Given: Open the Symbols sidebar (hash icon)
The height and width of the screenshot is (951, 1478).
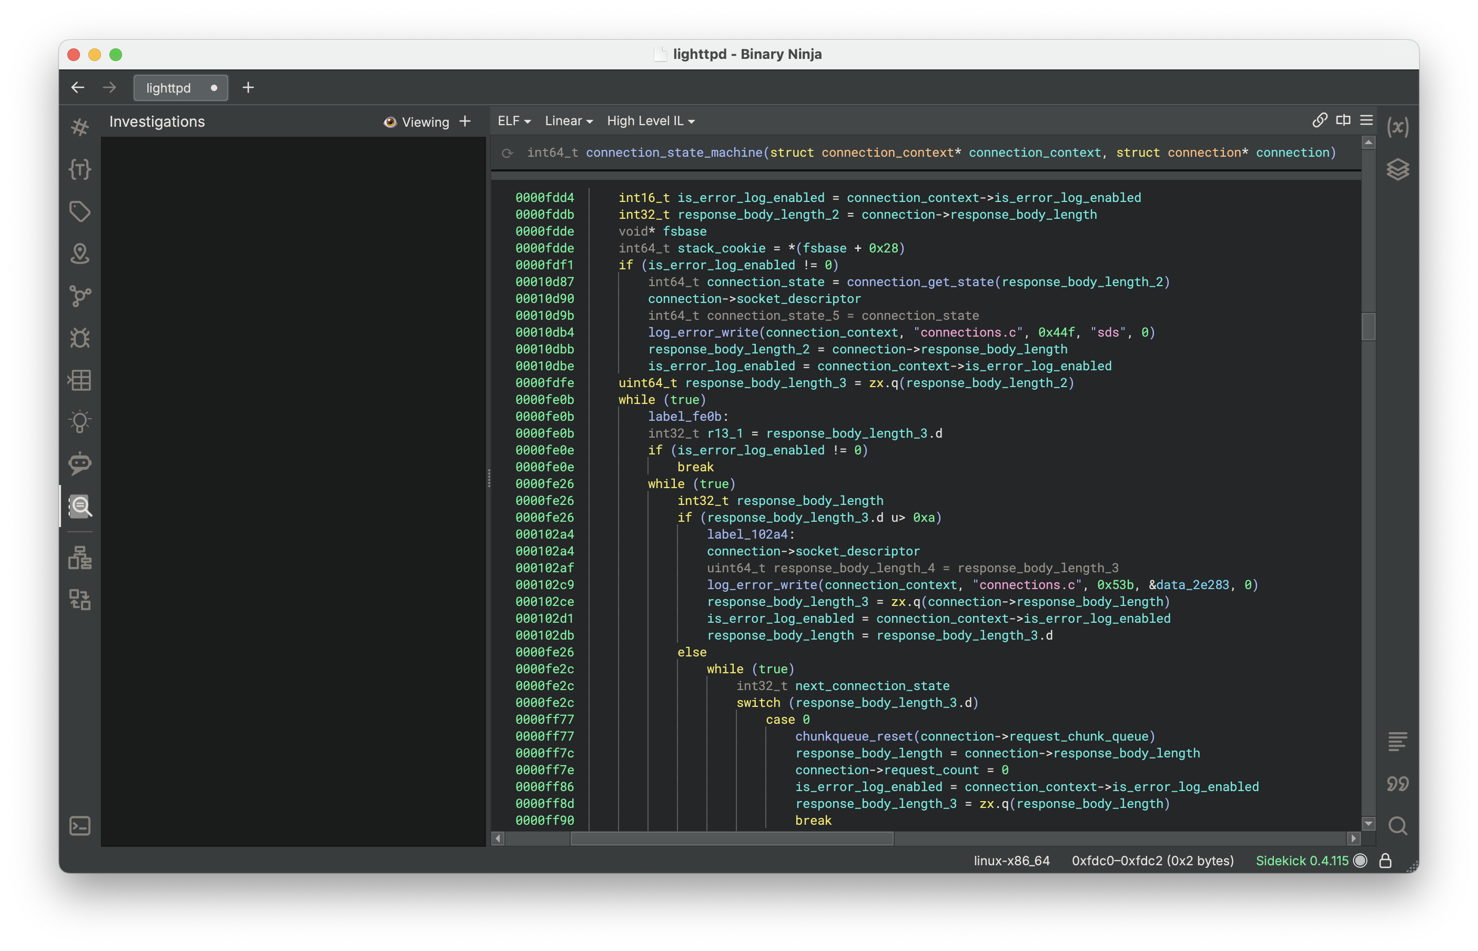Looking at the screenshot, I should pyautogui.click(x=79, y=127).
